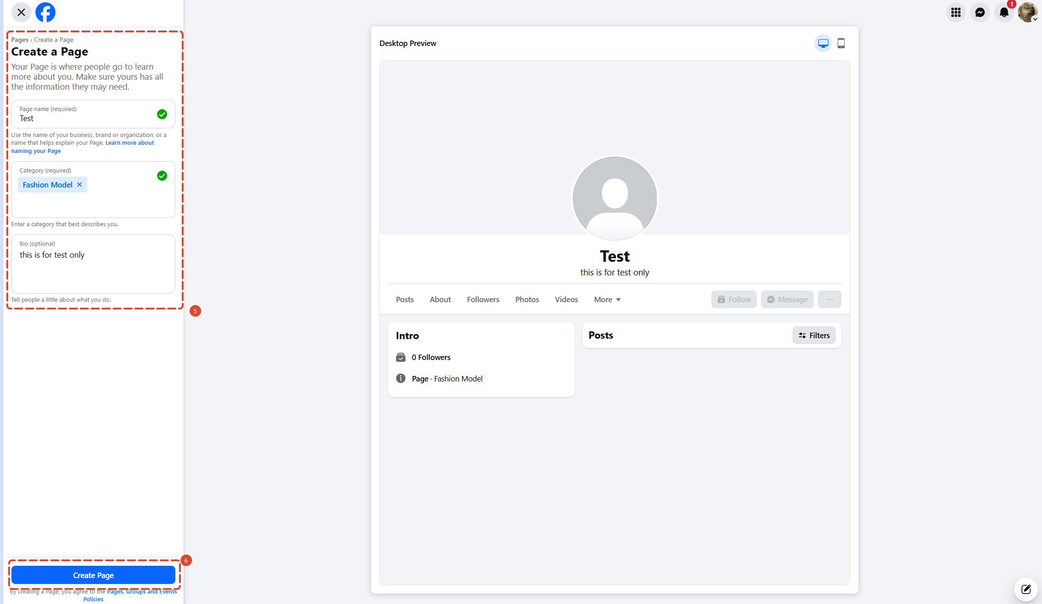Go to Pages breadcrumb link
The image size is (1042, 604).
[20, 40]
